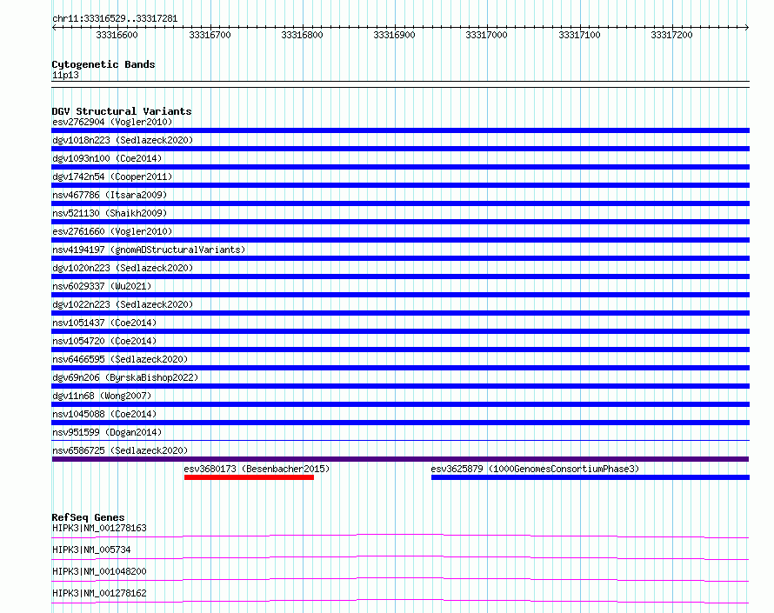Click ruler position 33317000

pos(487,35)
